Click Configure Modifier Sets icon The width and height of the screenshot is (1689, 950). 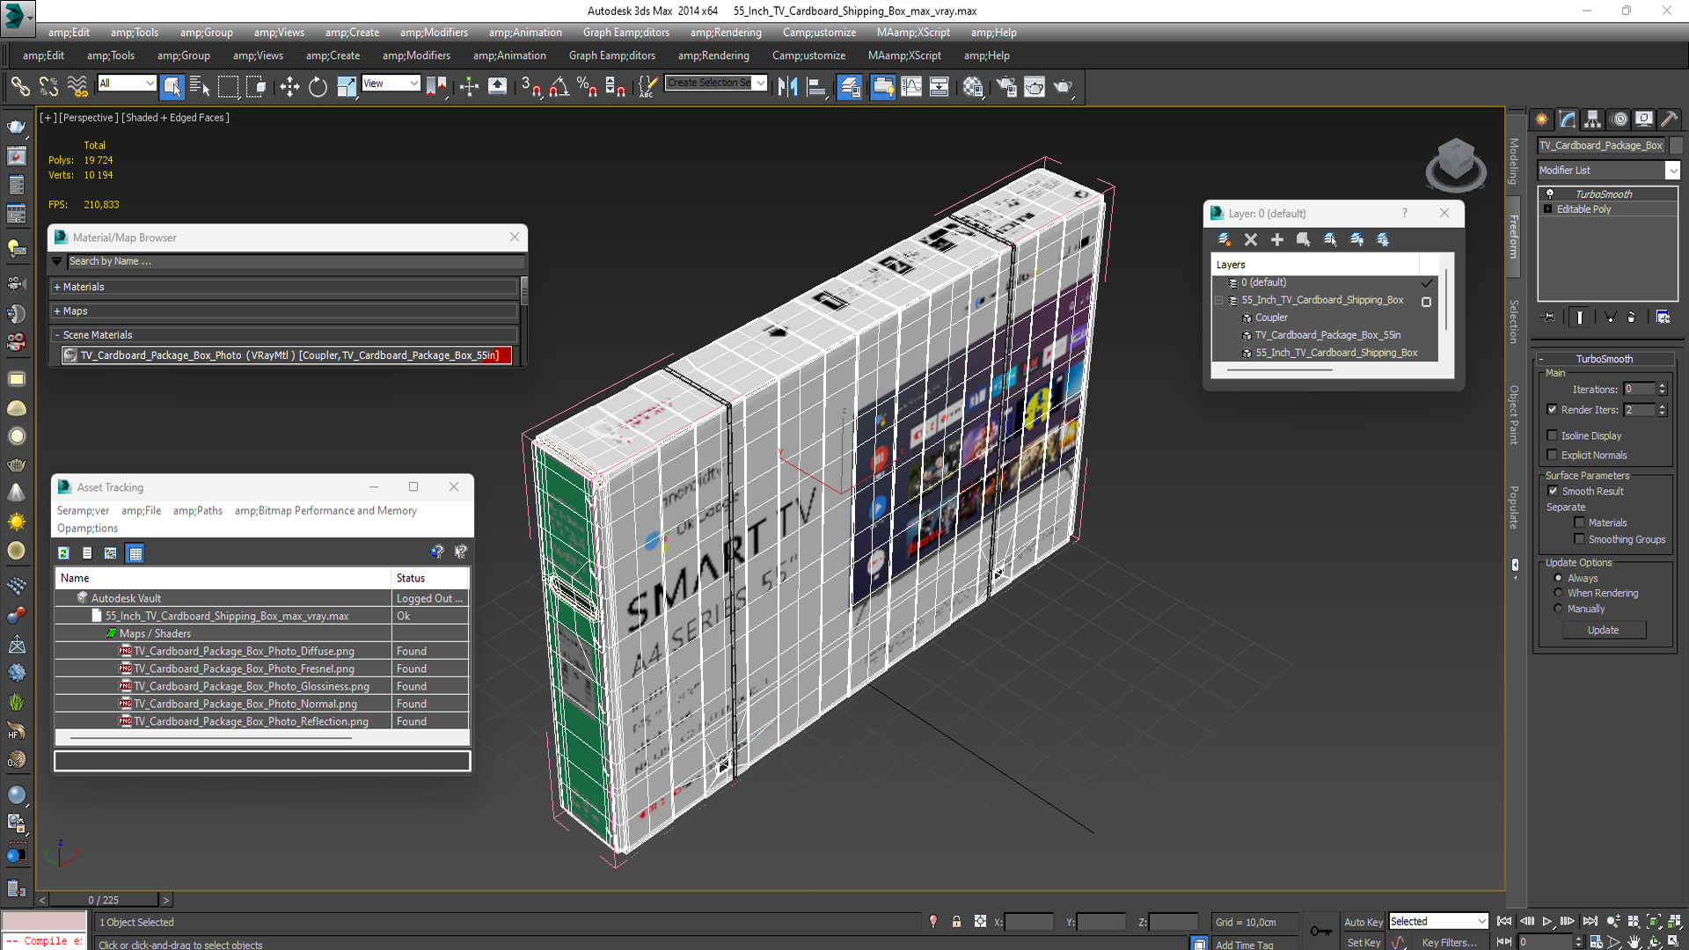tap(1663, 317)
